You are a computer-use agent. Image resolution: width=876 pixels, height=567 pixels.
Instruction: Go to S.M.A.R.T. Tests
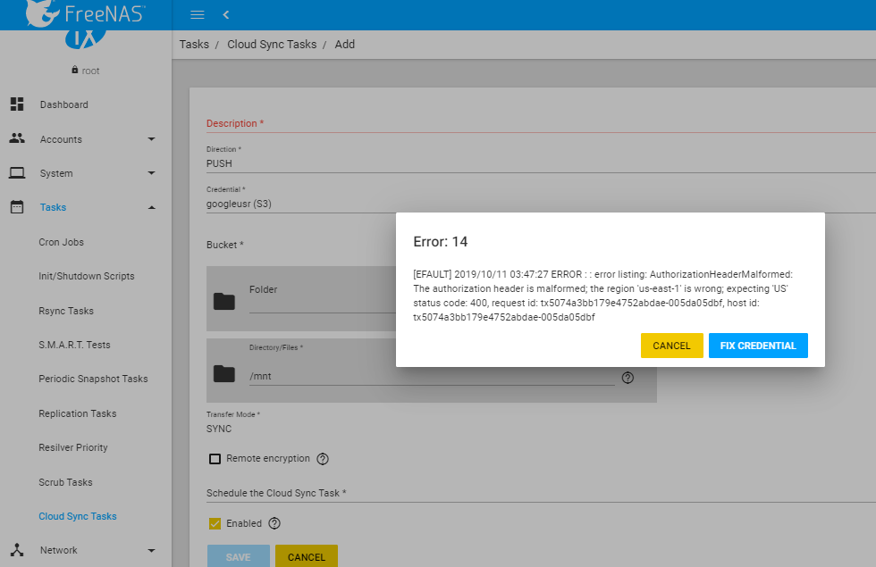[x=74, y=345]
